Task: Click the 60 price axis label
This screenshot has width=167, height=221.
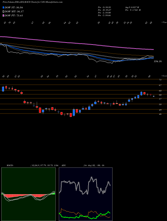Action: coord(160,95)
